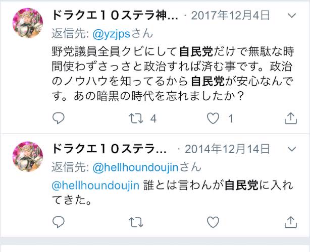This screenshot has width=310, height=252.
Task: Reply to the 2017年12月4日 tweet
Action: pyautogui.click(x=59, y=118)
